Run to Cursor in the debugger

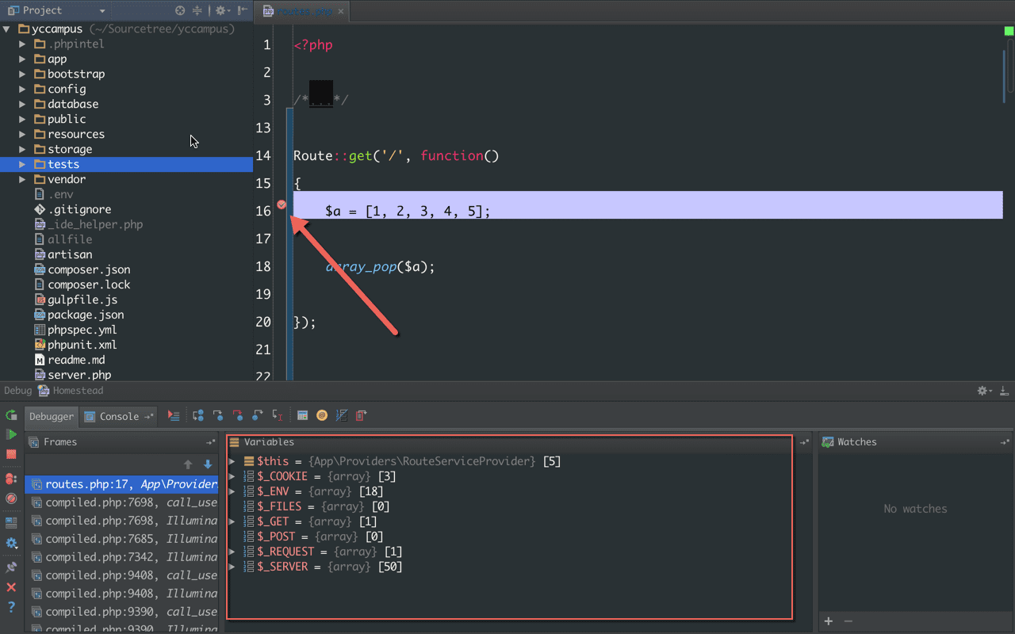coord(277,415)
